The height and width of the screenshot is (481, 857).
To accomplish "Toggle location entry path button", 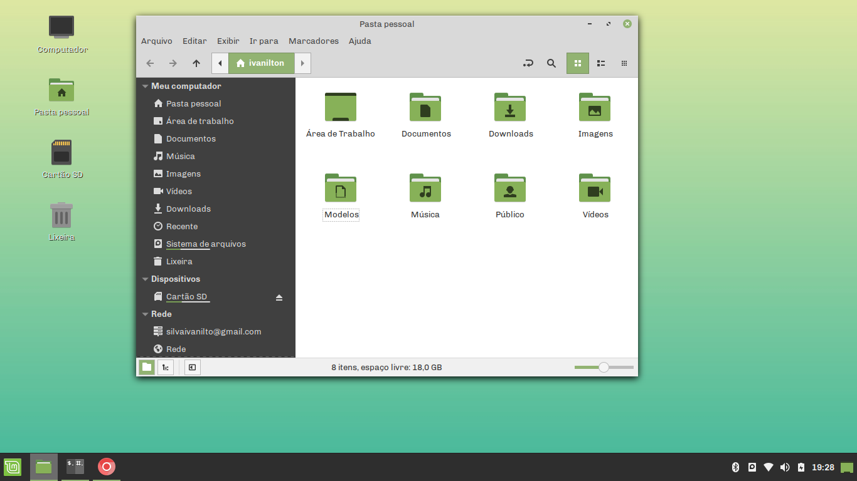I will (x=528, y=63).
